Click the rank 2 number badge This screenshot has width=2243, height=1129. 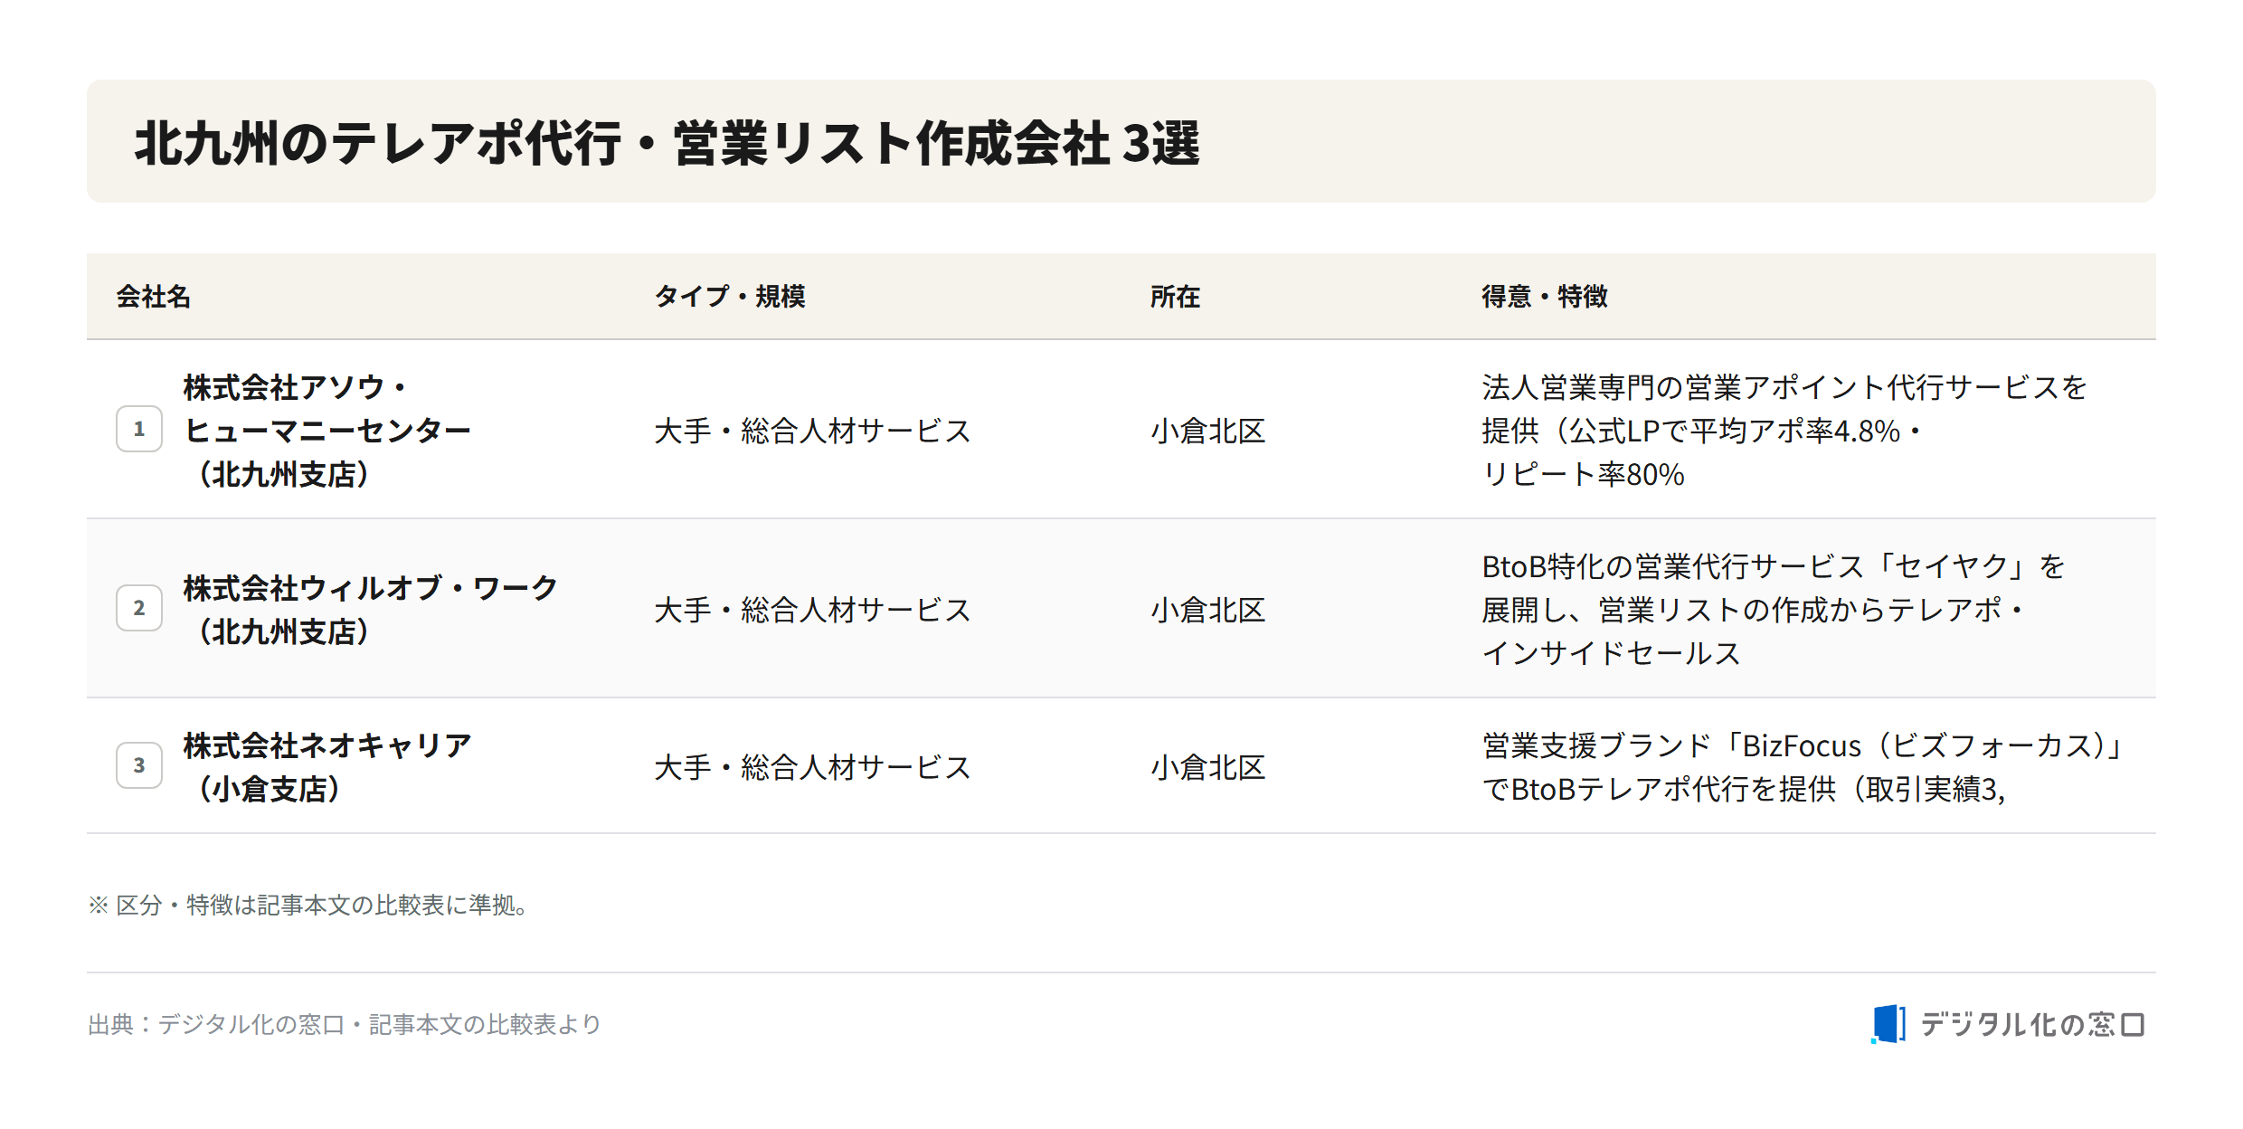[139, 608]
